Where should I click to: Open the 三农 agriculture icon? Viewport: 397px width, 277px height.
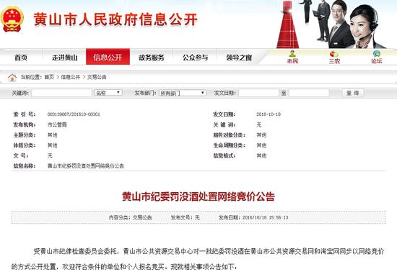334,58
